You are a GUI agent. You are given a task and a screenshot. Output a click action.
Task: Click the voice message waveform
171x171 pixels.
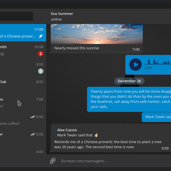(158, 62)
